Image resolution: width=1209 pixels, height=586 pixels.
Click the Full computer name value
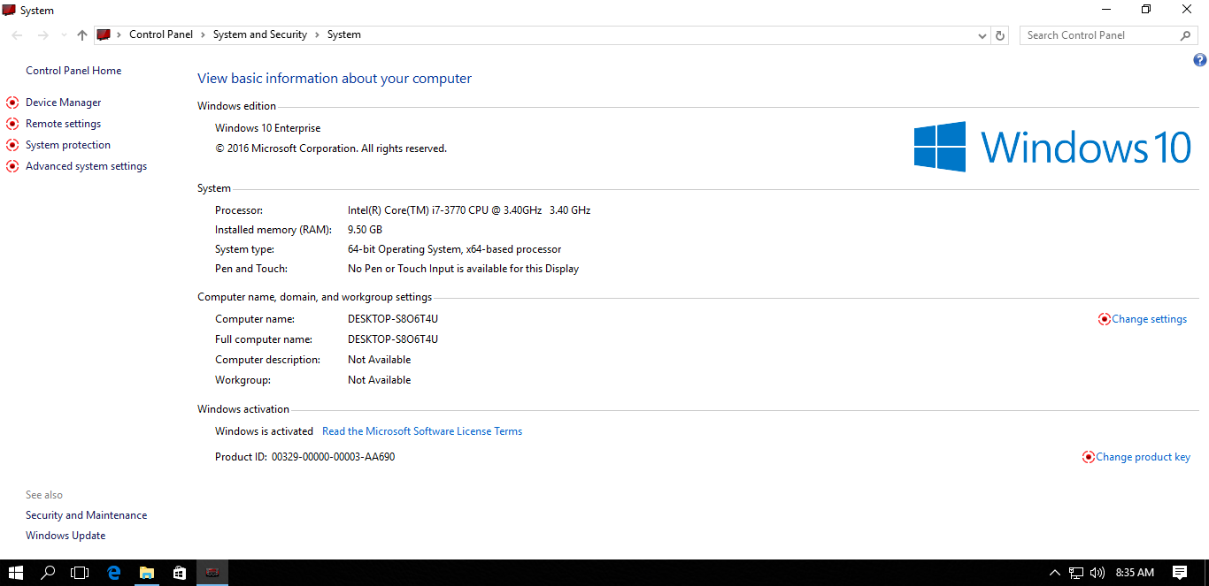tap(393, 339)
